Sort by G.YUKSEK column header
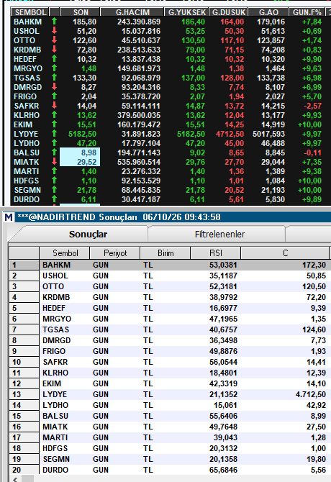Image resolution: width=331 pixels, height=482 pixels. click(x=186, y=12)
